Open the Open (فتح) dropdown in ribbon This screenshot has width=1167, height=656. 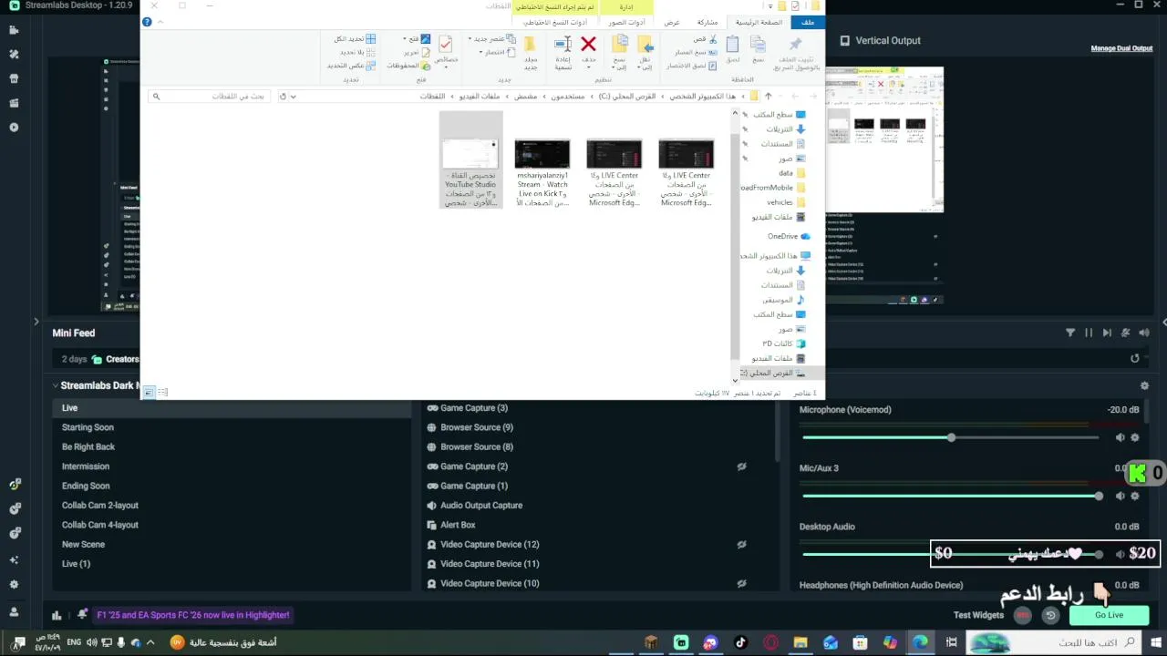[x=418, y=39]
